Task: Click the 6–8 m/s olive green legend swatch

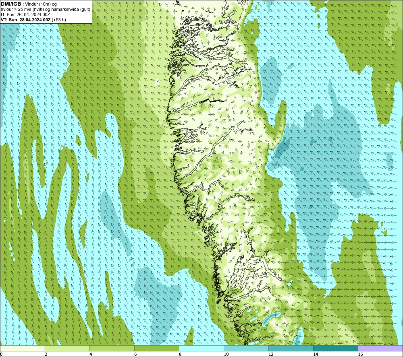Action: click(156, 349)
